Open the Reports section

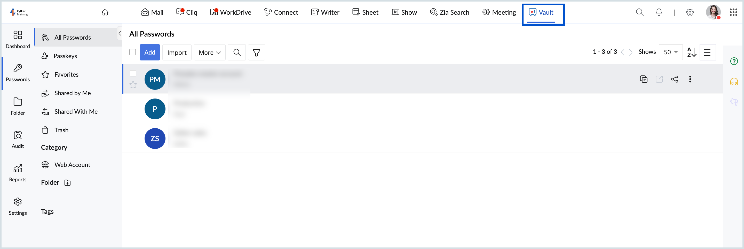point(18,172)
